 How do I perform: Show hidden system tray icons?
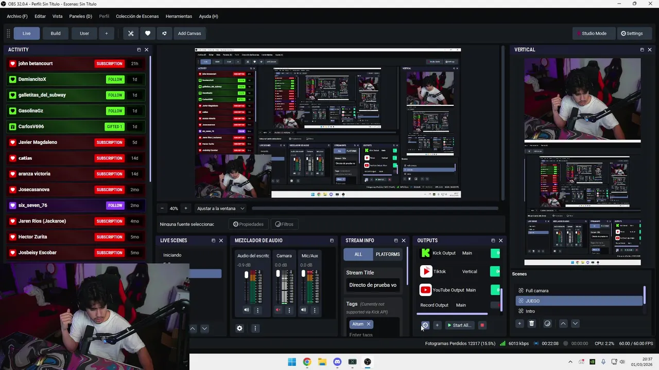[570, 362]
